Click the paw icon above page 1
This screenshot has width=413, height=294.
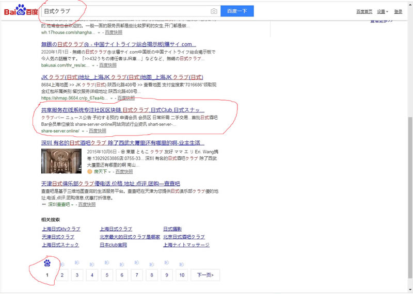point(47,263)
